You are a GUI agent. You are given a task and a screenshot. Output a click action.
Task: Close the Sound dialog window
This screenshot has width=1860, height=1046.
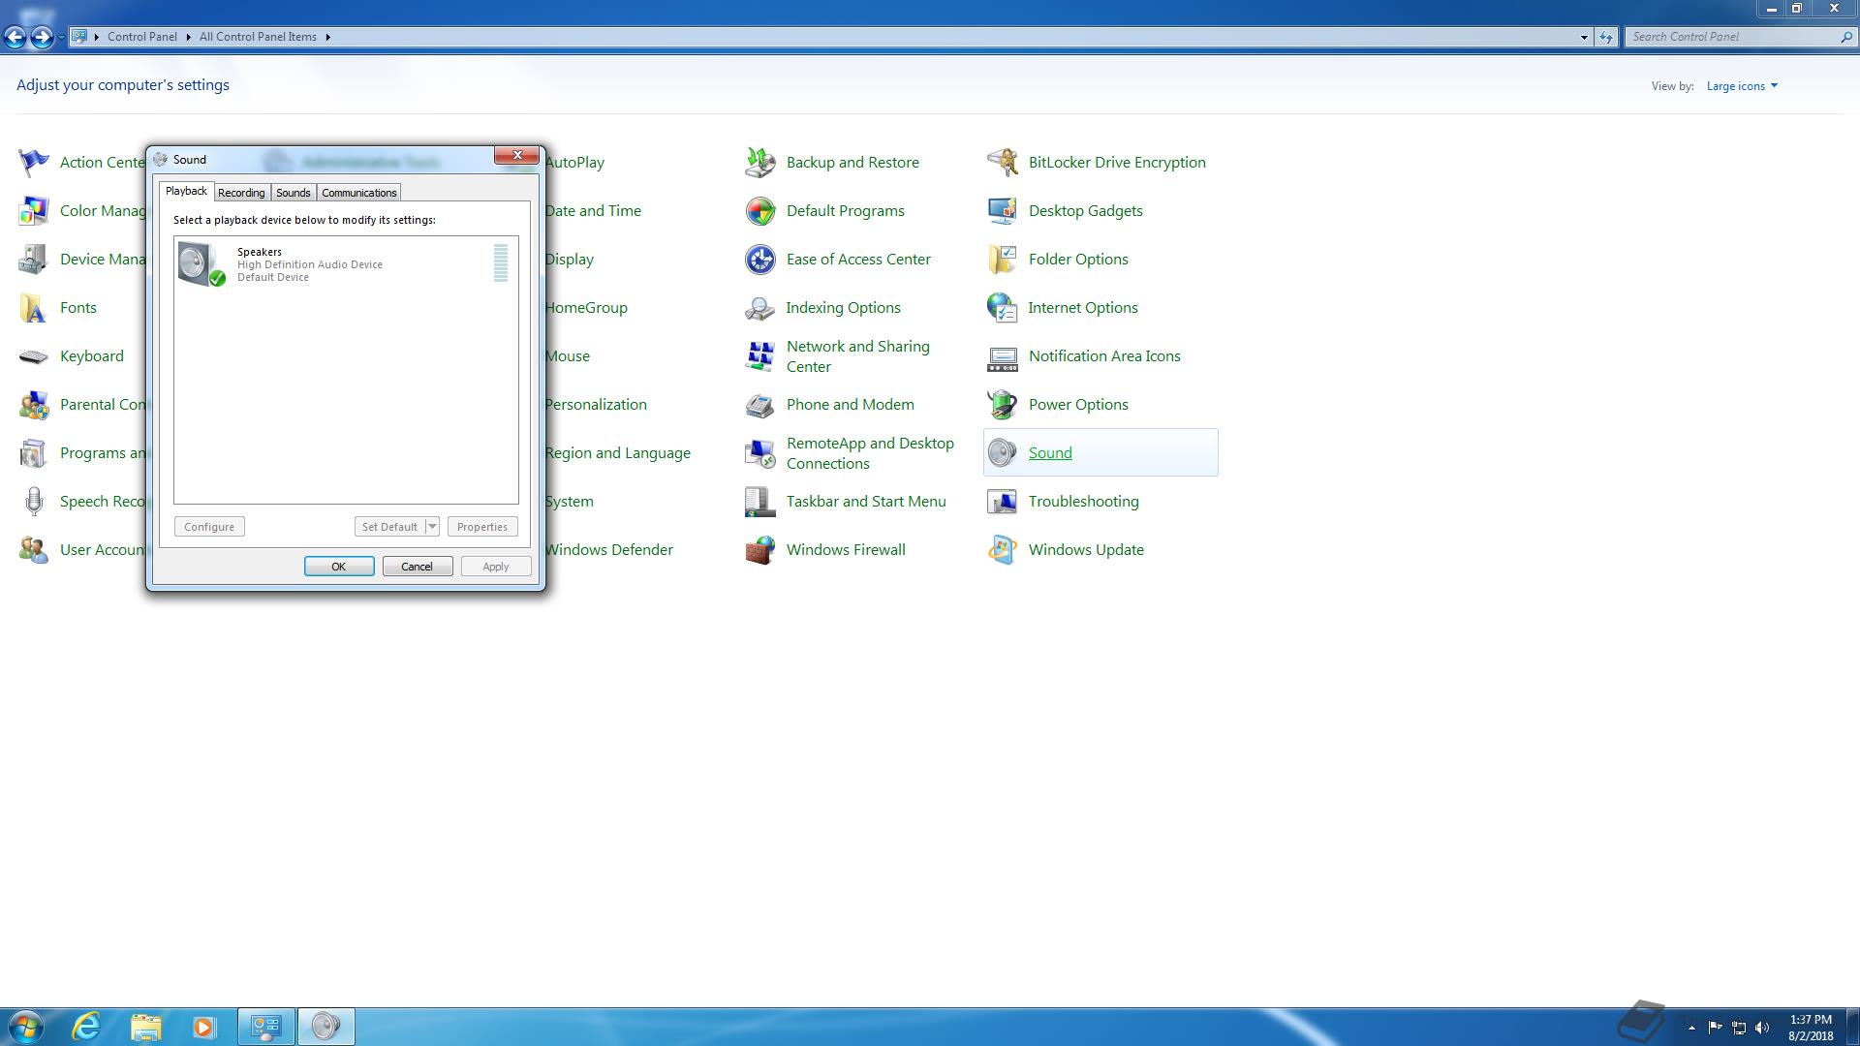tap(517, 155)
